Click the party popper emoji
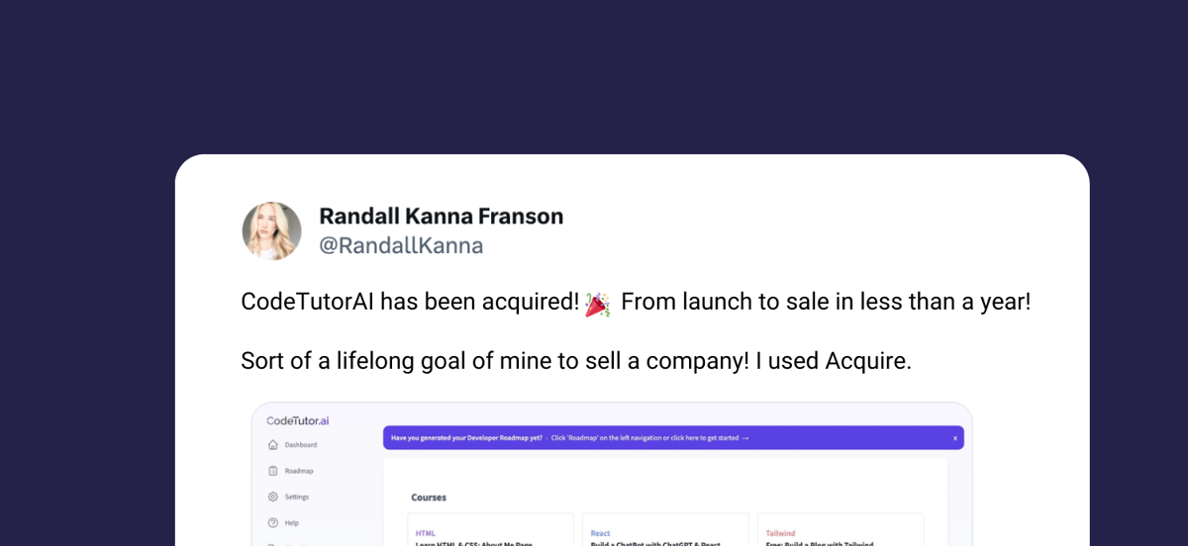This screenshot has width=1188, height=546. (598, 303)
